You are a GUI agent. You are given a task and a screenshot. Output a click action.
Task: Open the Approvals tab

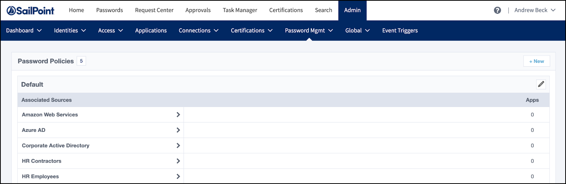click(x=198, y=10)
